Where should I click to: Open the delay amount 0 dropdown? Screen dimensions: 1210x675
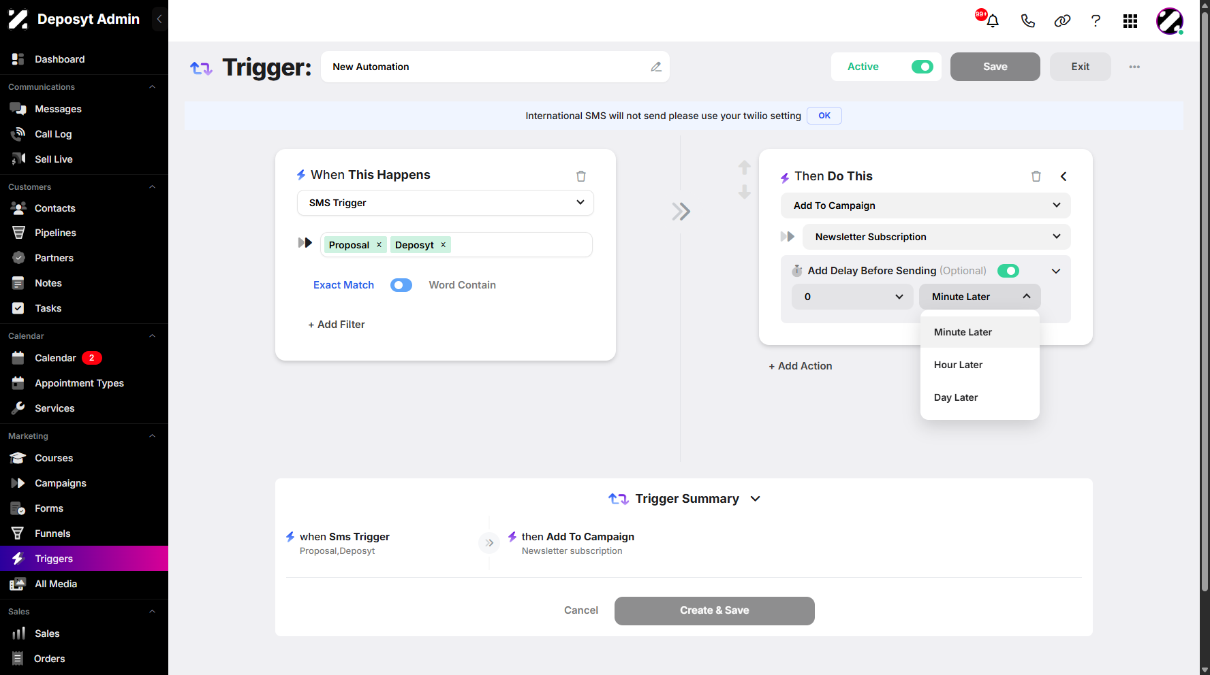(x=852, y=297)
